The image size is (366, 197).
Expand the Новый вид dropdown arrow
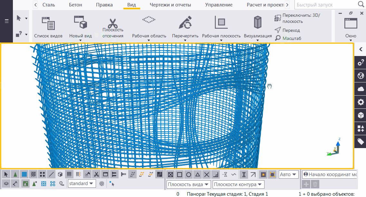(81, 41)
